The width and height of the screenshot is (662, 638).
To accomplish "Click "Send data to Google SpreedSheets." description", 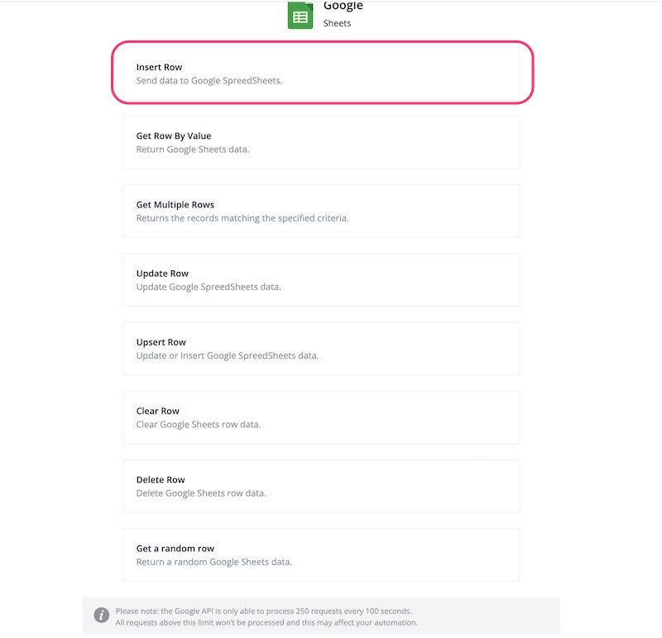I will coord(209,81).
